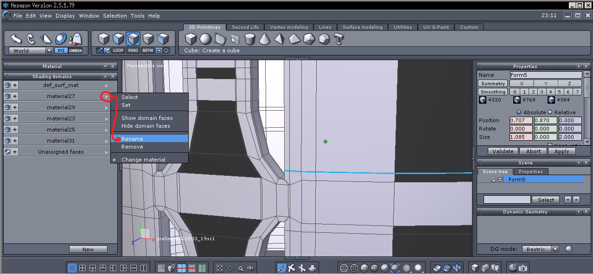Set smoothing level to 3

point(542,92)
